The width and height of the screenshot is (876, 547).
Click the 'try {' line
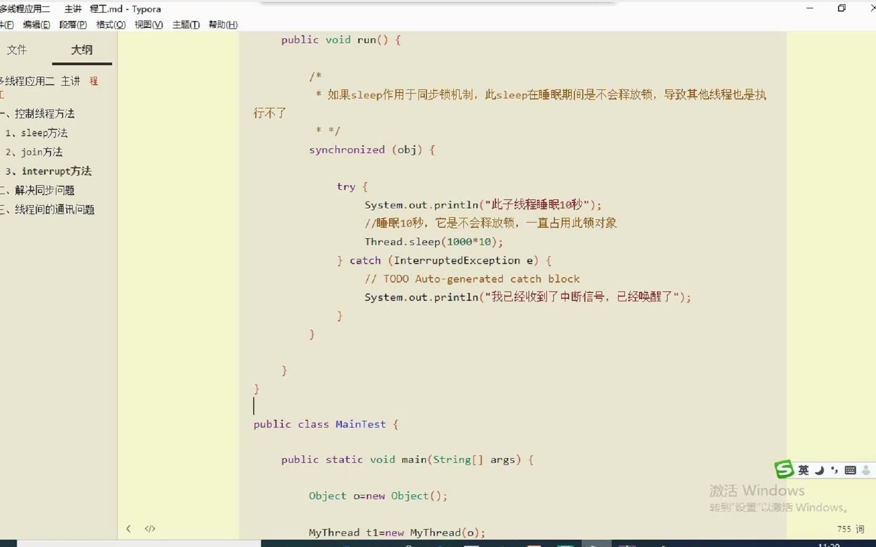tap(352, 187)
